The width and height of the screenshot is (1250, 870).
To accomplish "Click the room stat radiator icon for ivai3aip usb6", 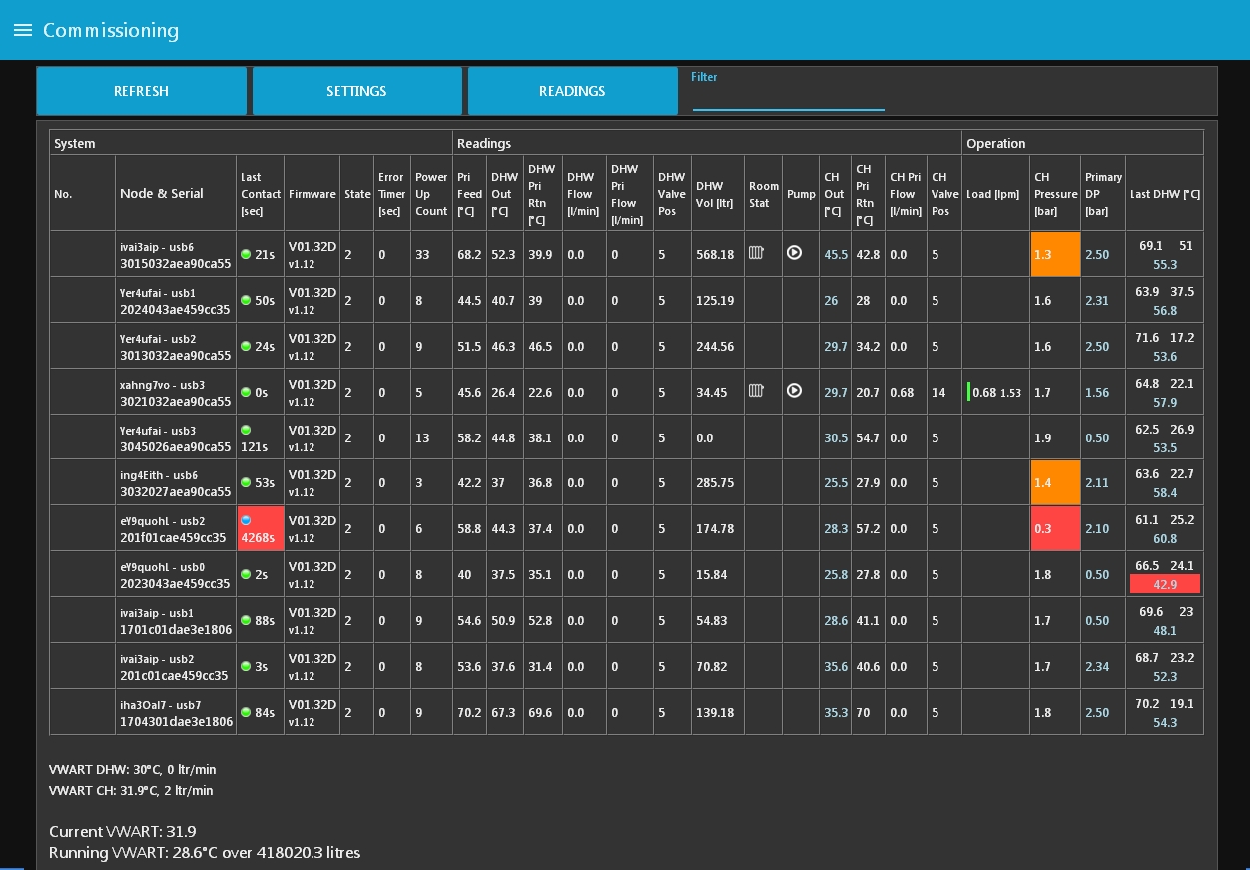I will pos(757,253).
